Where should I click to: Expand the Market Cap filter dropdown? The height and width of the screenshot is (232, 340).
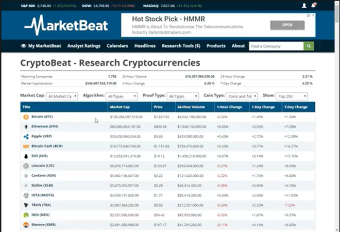62,96
